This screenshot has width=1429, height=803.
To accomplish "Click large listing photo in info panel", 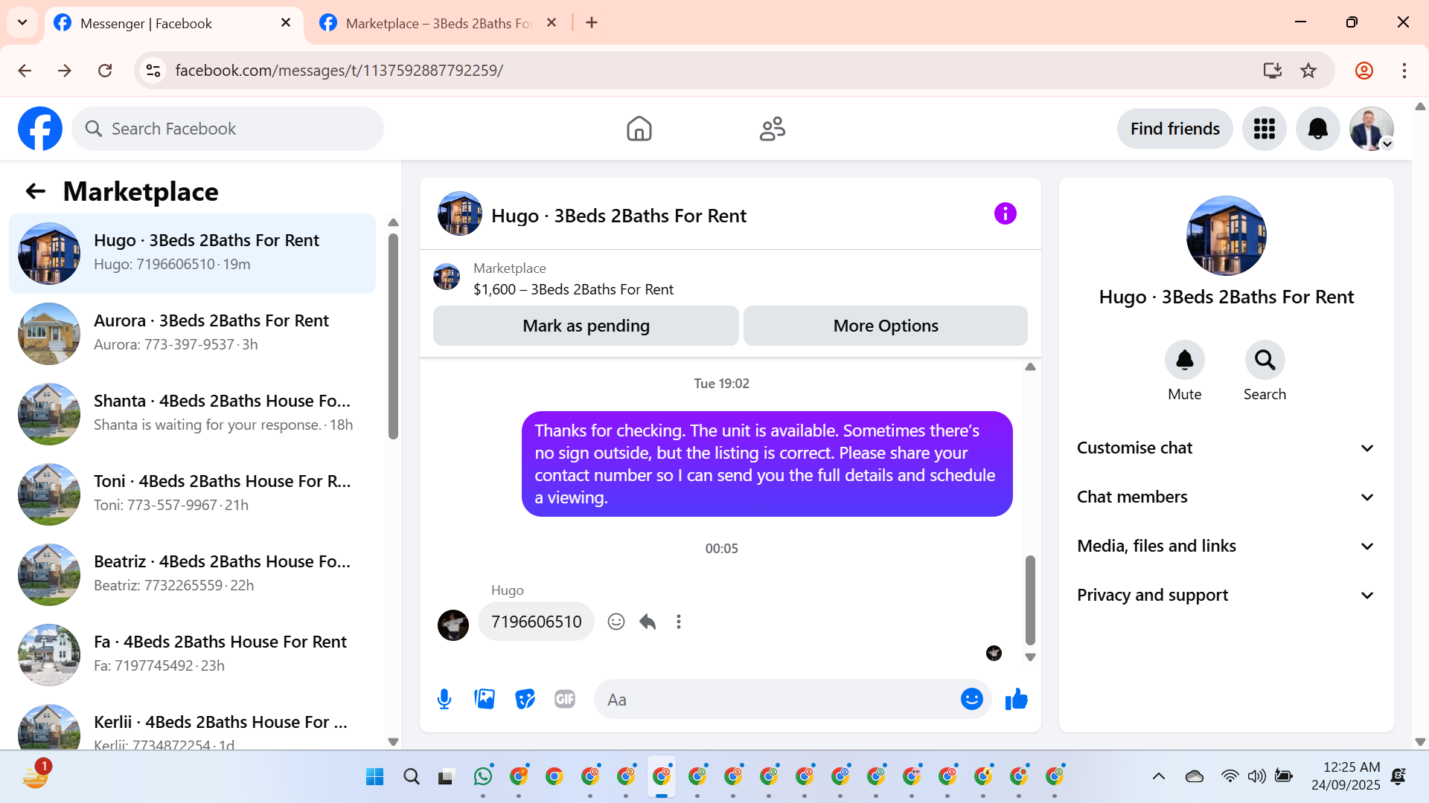I will click(x=1226, y=236).
